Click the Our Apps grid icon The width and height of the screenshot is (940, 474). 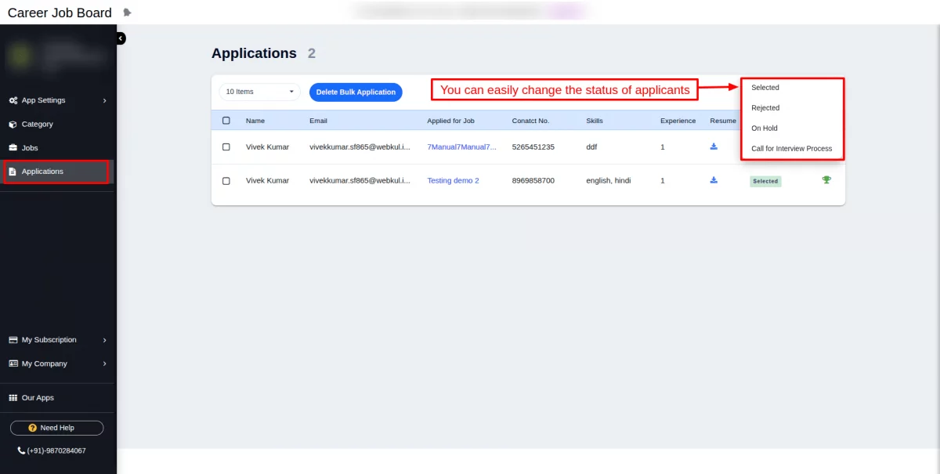pos(13,398)
